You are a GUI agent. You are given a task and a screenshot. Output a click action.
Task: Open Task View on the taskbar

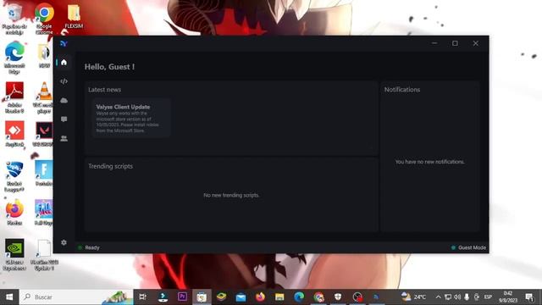[142, 297]
